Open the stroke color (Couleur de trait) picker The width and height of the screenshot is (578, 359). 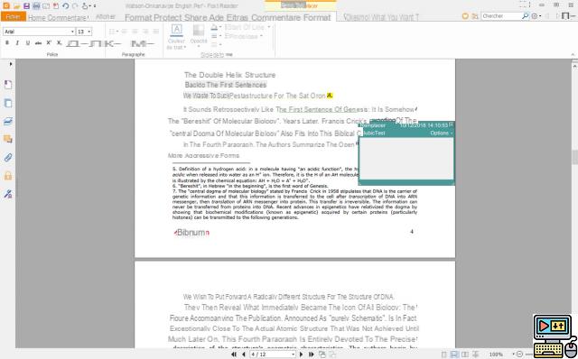click(x=177, y=37)
